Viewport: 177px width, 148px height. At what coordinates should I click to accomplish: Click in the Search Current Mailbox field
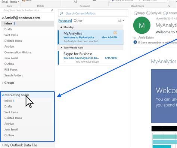[93, 13]
